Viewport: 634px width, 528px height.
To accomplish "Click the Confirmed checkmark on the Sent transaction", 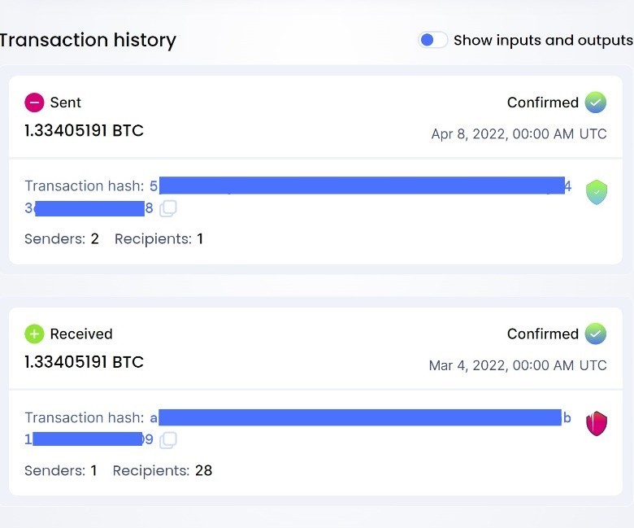I will click(x=596, y=103).
